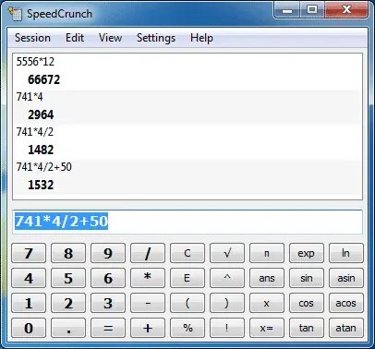
Task: Minimize the SpeedCrunch window
Action: tap(286, 10)
